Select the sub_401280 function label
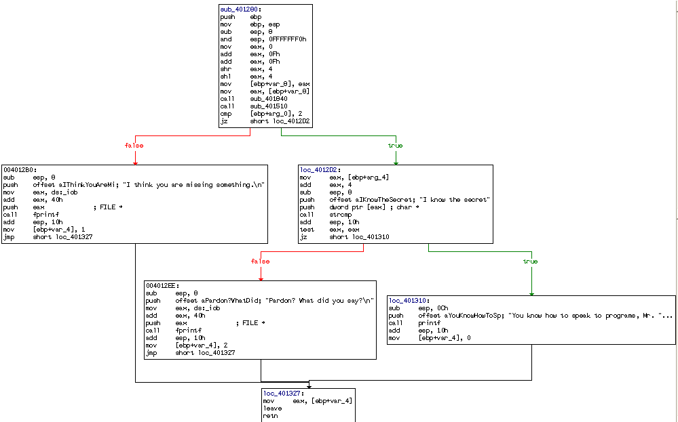 click(x=241, y=9)
